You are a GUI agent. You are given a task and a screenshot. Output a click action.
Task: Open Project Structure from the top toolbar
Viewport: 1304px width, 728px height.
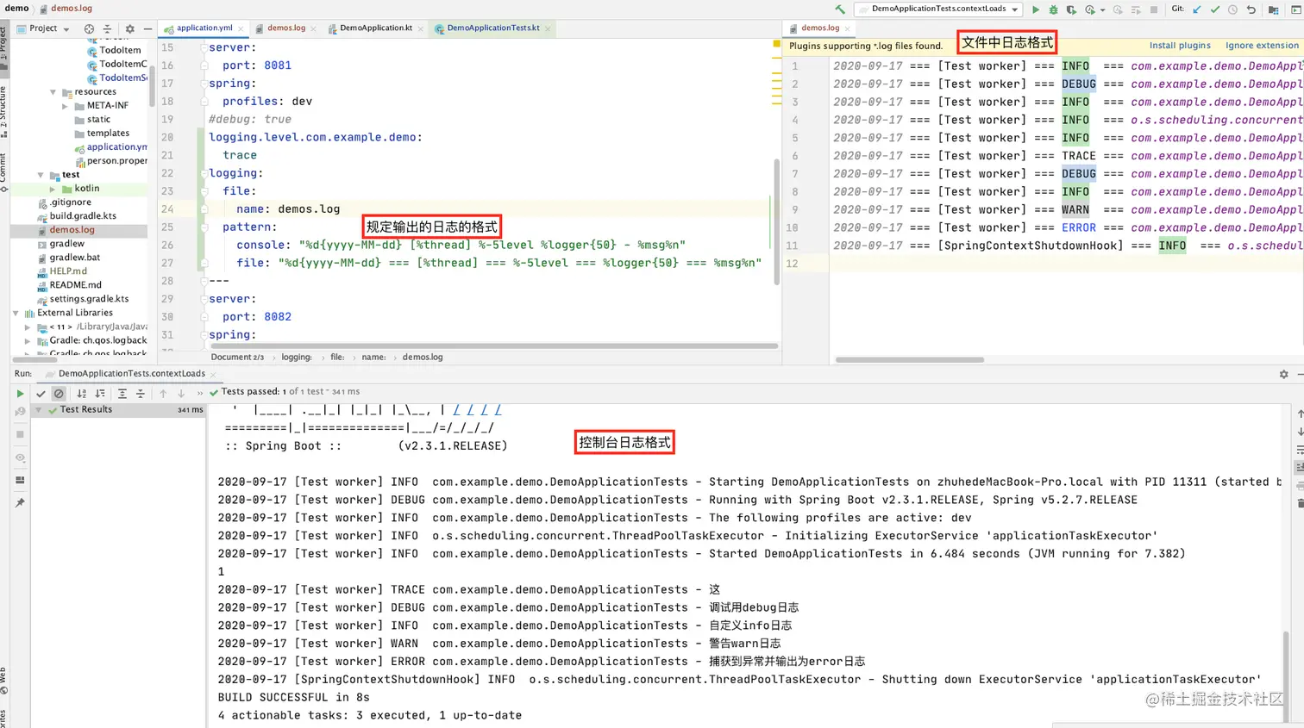click(1273, 9)
